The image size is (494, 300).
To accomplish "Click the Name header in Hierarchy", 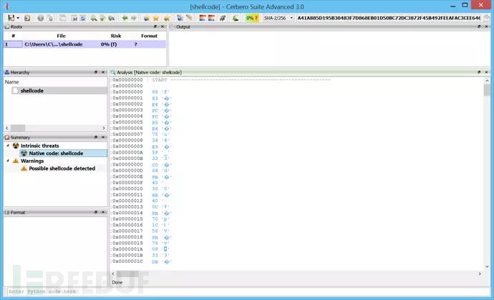I will point(11,81).
